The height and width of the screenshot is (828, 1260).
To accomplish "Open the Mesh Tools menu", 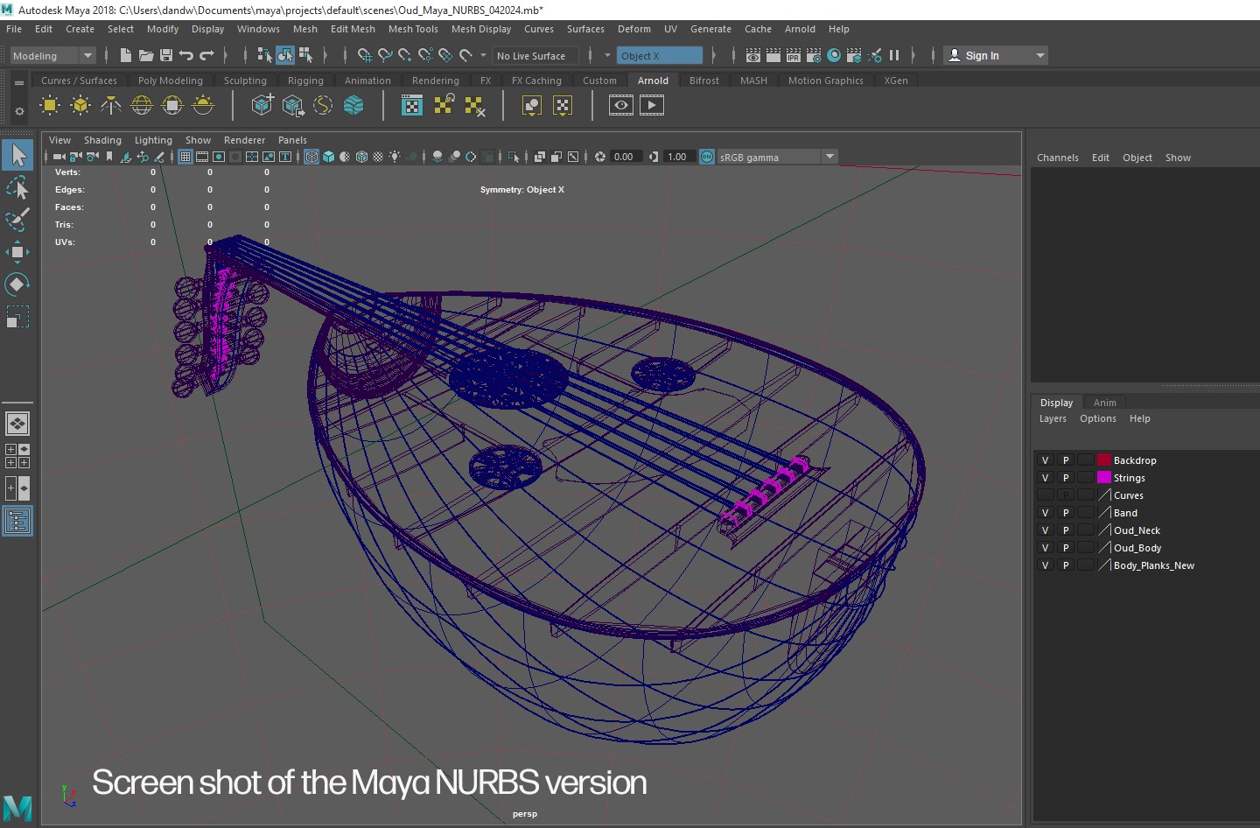I will [x=413, y=29].
